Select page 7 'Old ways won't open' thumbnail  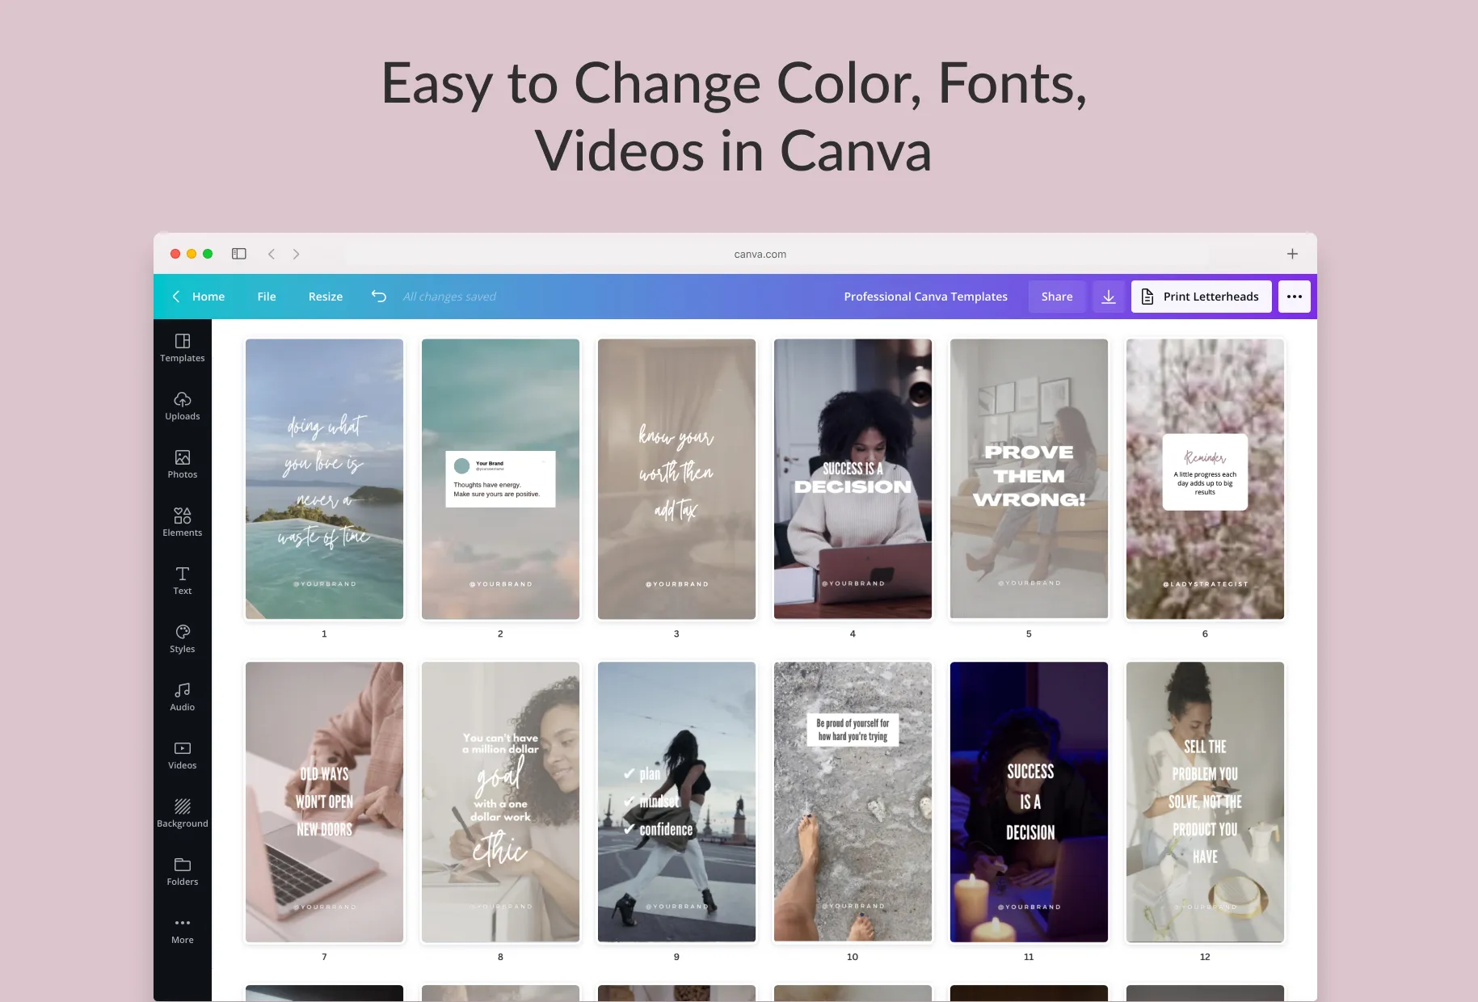coord(324,802)
